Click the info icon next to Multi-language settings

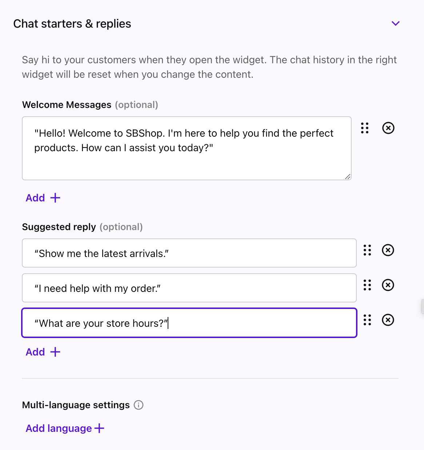(x=139, y=405)
